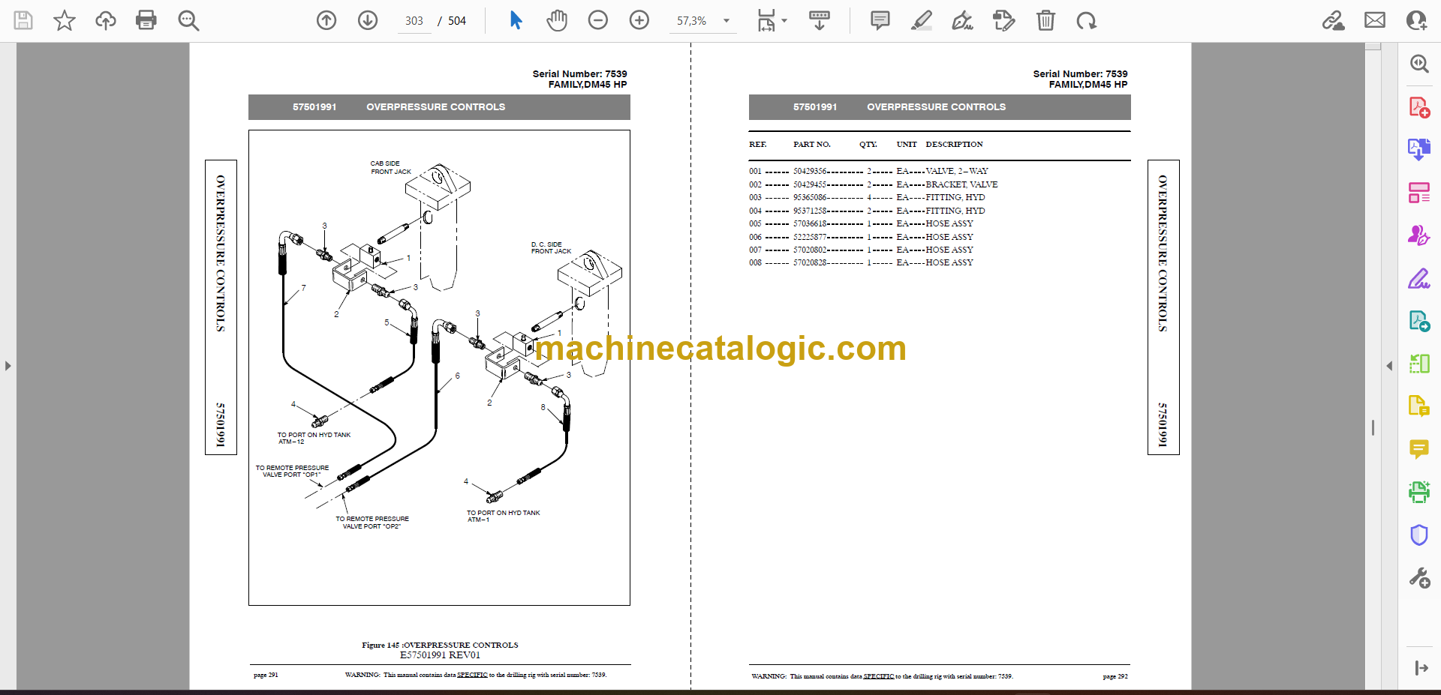Open the account sign-in profile icon
1441x695 pixels.
(x=1416, y=20)
